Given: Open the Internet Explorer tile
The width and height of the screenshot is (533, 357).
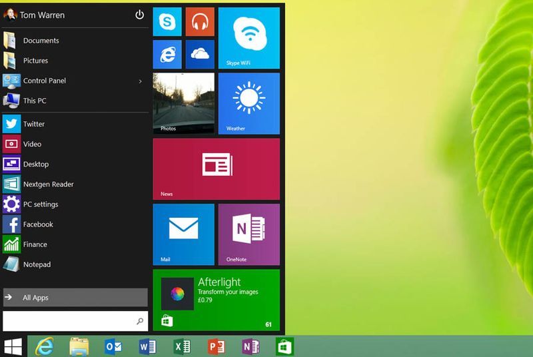Looking at the screenshot, I should 167,54.
